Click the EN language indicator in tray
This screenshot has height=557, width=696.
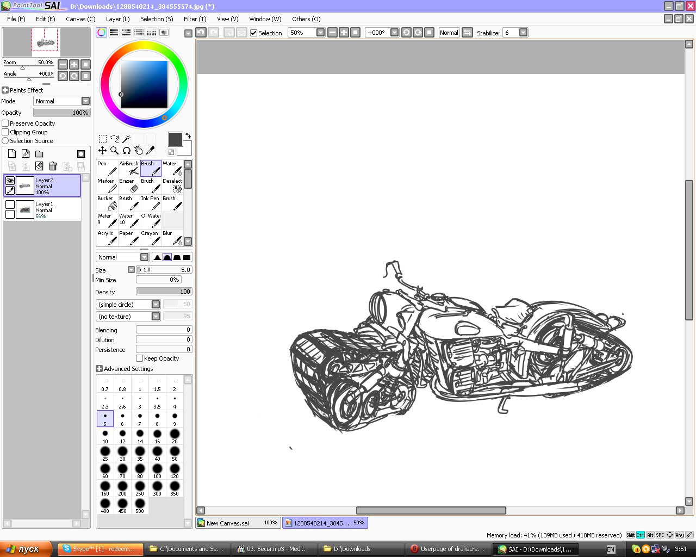pos(611,549)
